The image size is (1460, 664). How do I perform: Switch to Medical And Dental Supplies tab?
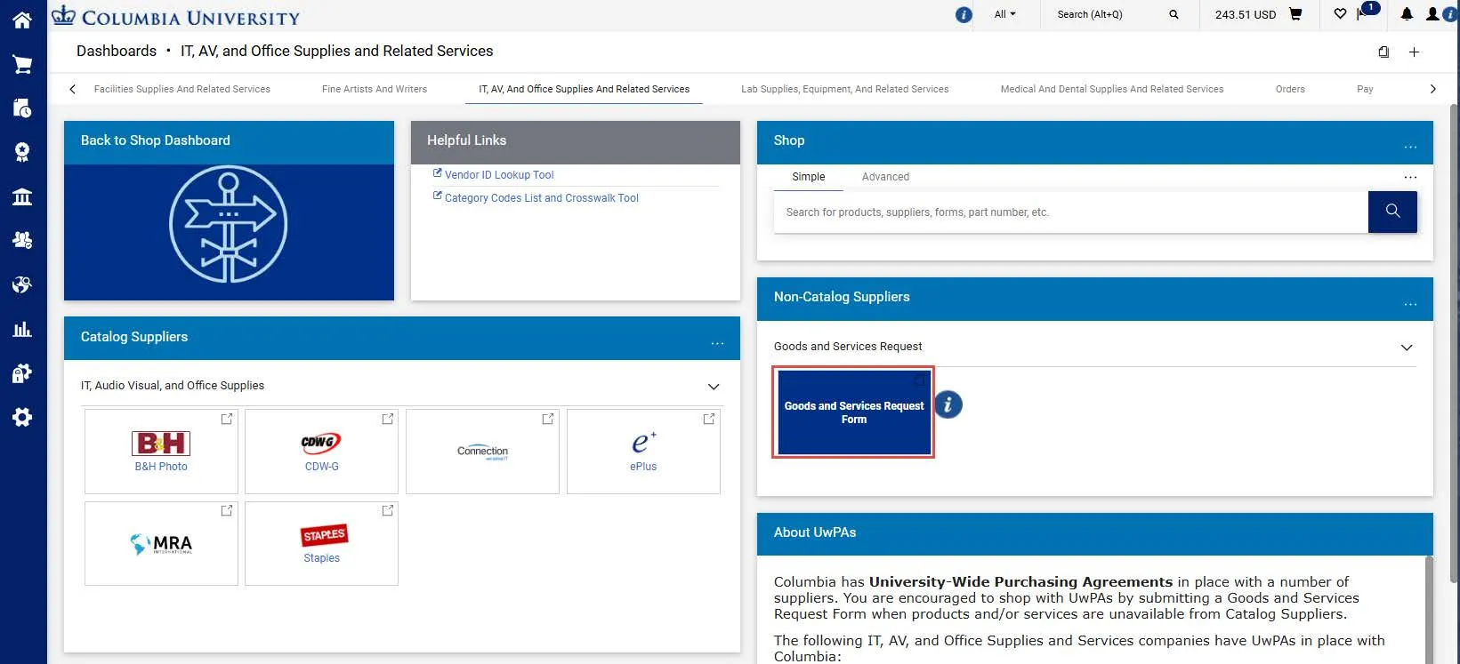1112,89
